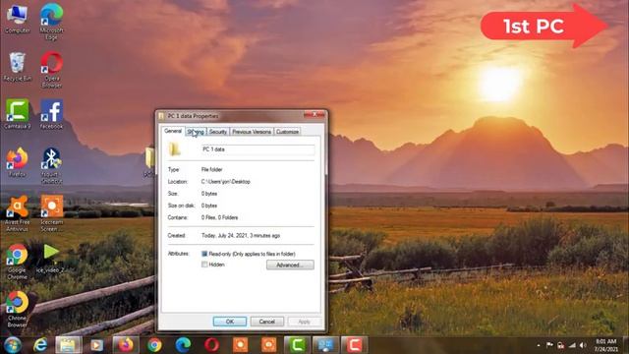629x354 pixels.
Task: Select the Camtasia 9 desktop shortcut
Action: point(18,114)
